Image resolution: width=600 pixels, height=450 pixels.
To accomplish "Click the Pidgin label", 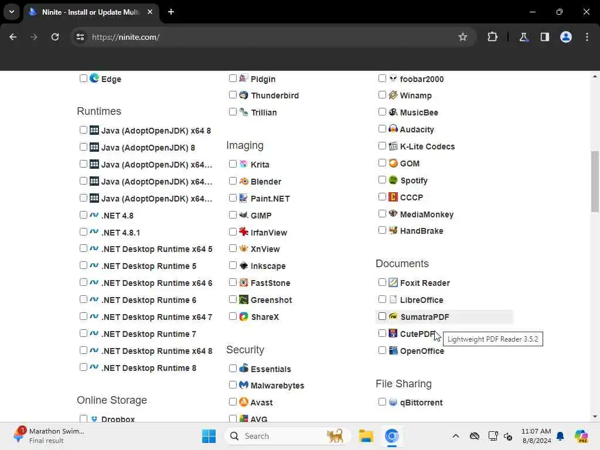I will (x=263, y=79).
